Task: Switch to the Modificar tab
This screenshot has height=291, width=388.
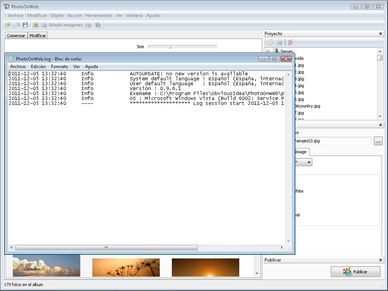Action: 38,36
